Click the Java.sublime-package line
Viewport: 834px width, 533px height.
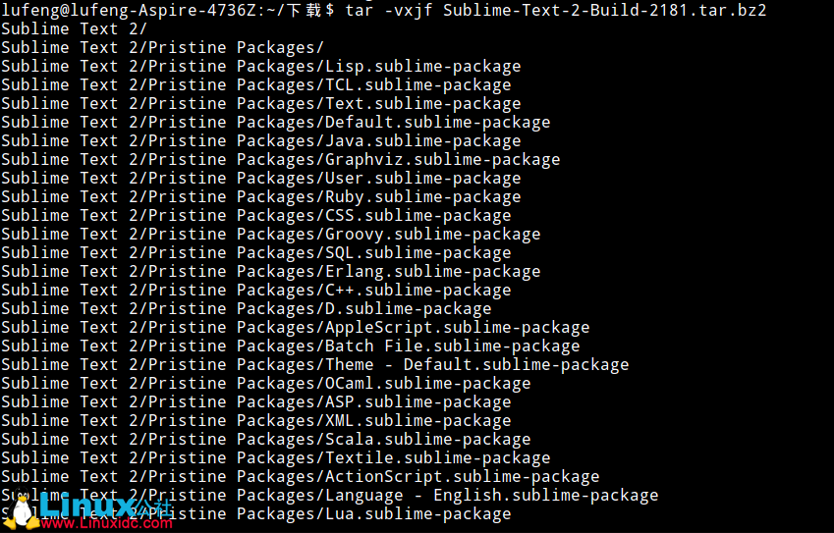(422, 140)
